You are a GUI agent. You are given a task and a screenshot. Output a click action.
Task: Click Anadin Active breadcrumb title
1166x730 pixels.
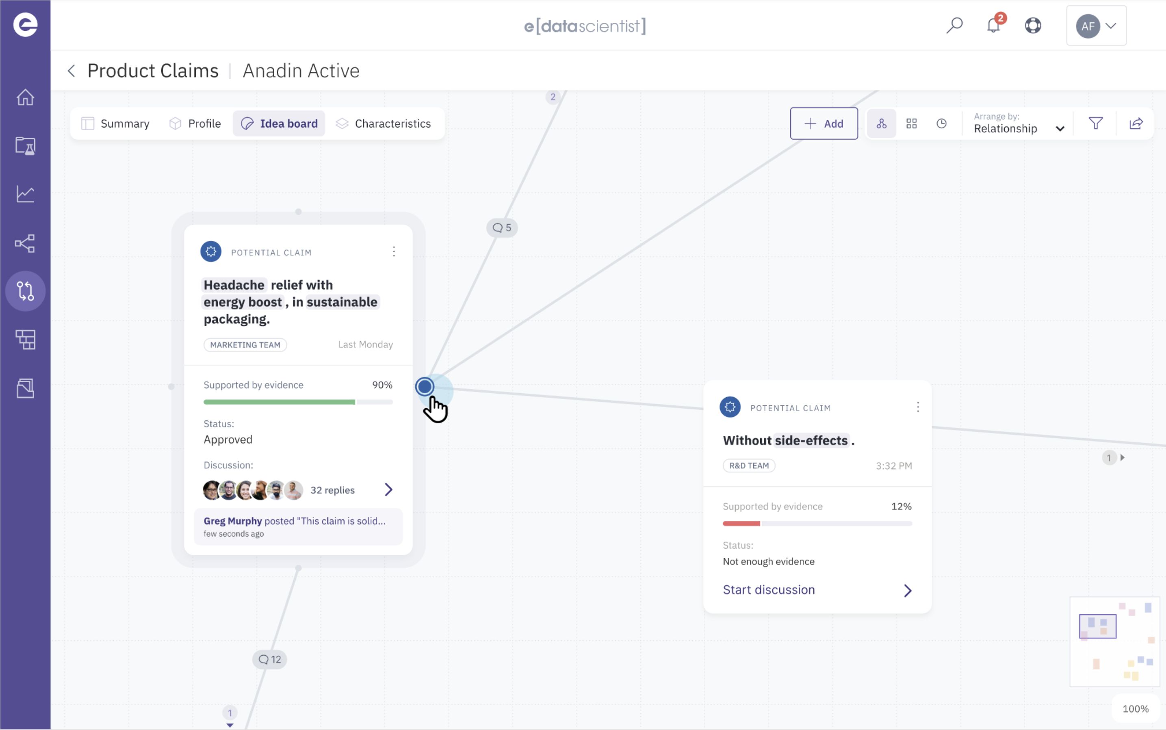pyautogui.click(x=301, y=71)
